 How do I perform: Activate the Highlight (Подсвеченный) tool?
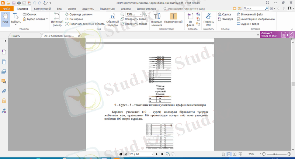pyautogui.click(x=173, y=18)
